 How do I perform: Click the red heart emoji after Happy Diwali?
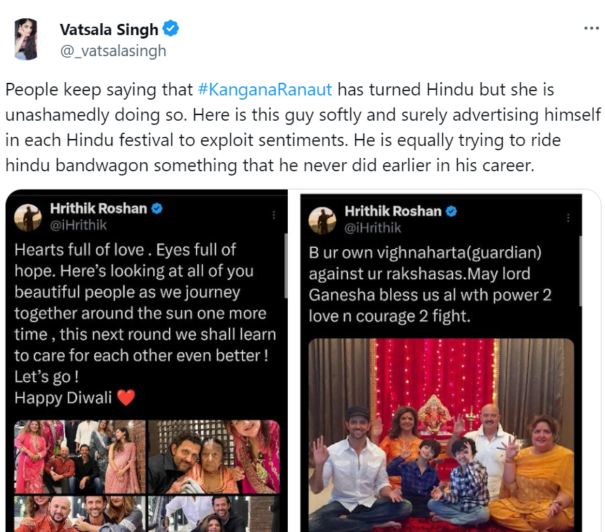[126, 398]
